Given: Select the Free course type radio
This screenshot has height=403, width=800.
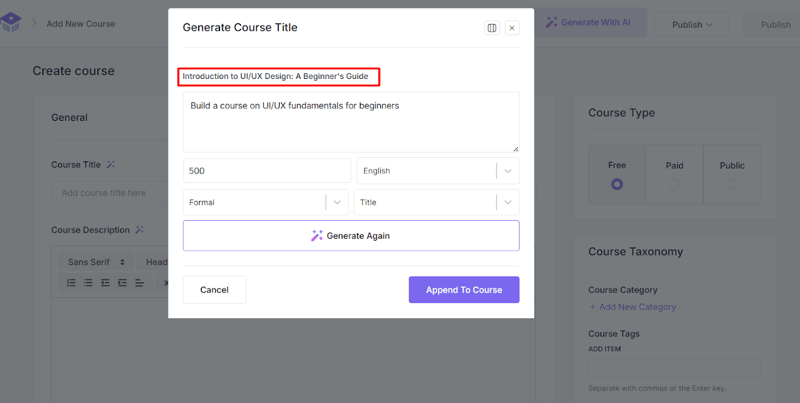Looking at the screenshot, I should coord(617,184).
